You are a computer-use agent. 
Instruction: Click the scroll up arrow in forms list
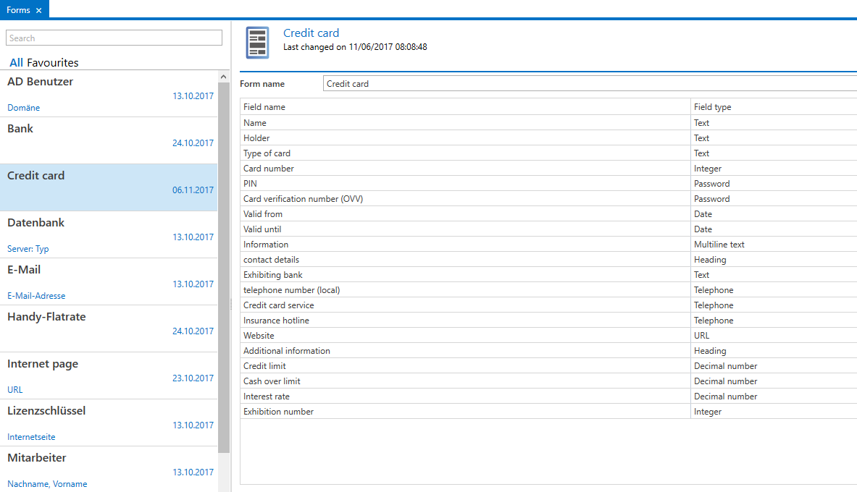(224, 77)
